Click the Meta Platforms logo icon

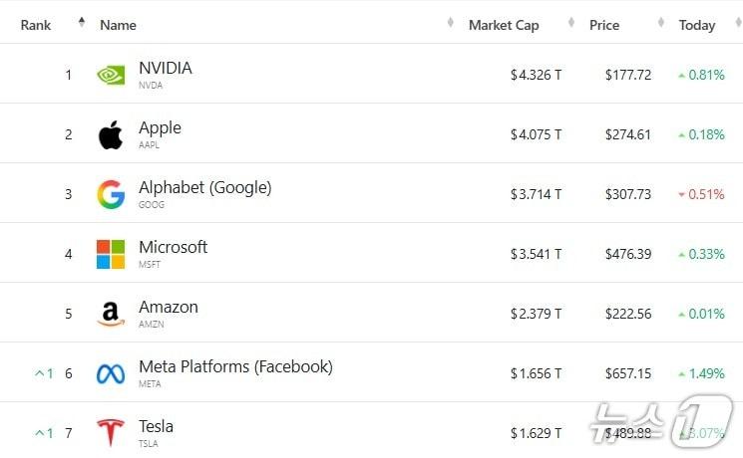pyautogui.click(x=111, y=373)
